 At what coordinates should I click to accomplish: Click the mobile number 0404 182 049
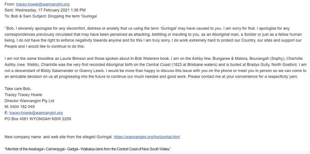pos(22,107)
